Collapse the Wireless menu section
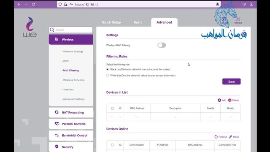This screenshot has width=270, height=152. pos(71,39)
